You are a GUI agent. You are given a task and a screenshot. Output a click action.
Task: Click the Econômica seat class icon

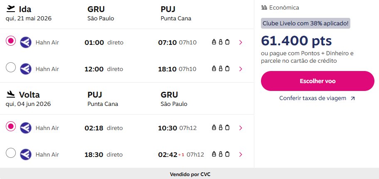pyautogui.click(x=264, y=7)
